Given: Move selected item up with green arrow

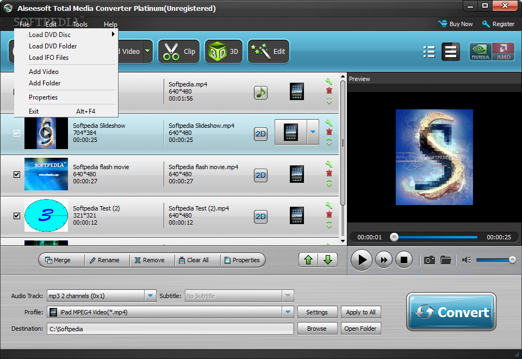Looking at the screenshot, I should 308,260.
